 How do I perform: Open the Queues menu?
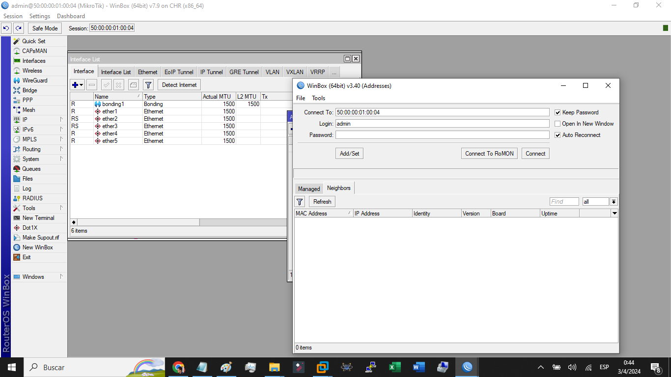31,169
